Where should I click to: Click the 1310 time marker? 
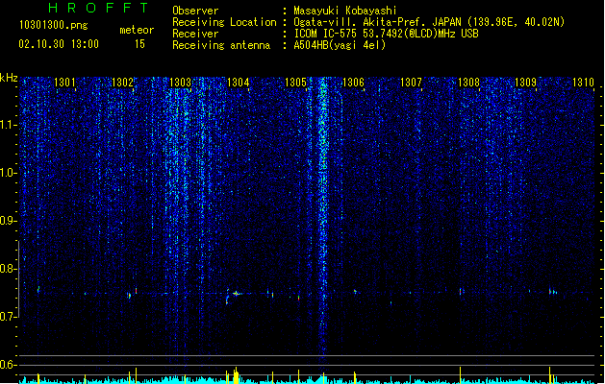[583, 82]
